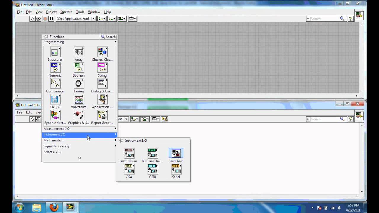Open Windows Start menu

click(20, 207)
